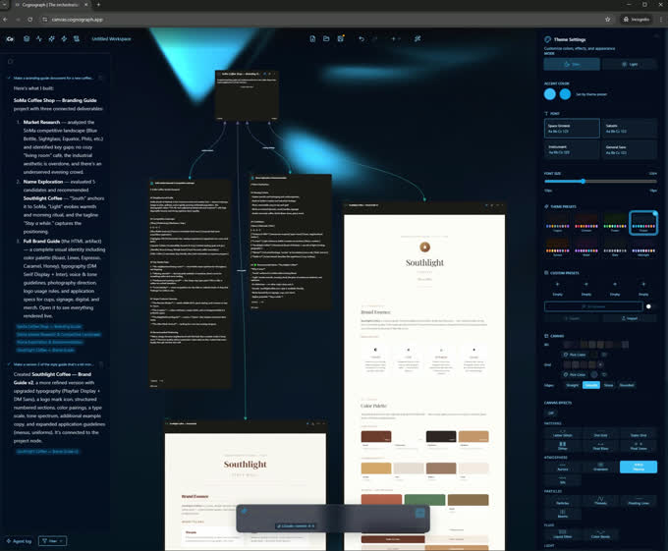This screenshot has height=551, width=668.
Task: Click the chat panel icon above conversation
Action: [11, 61]
